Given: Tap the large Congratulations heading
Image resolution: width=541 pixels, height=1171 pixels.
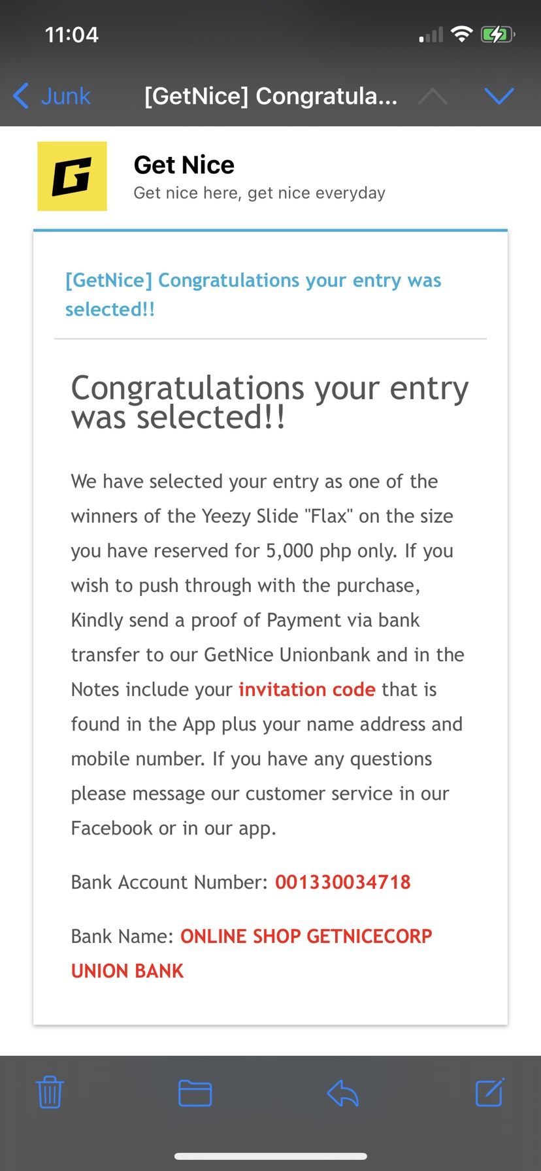Looking at the screenshot, I should tap(269, 403).
